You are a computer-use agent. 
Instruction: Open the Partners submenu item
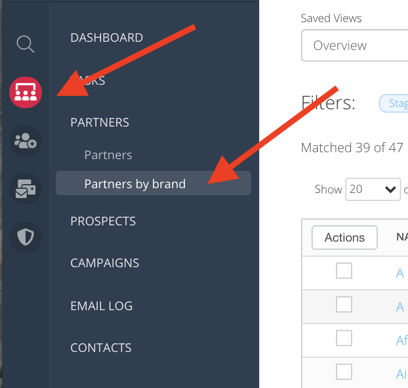coord(108,155)
